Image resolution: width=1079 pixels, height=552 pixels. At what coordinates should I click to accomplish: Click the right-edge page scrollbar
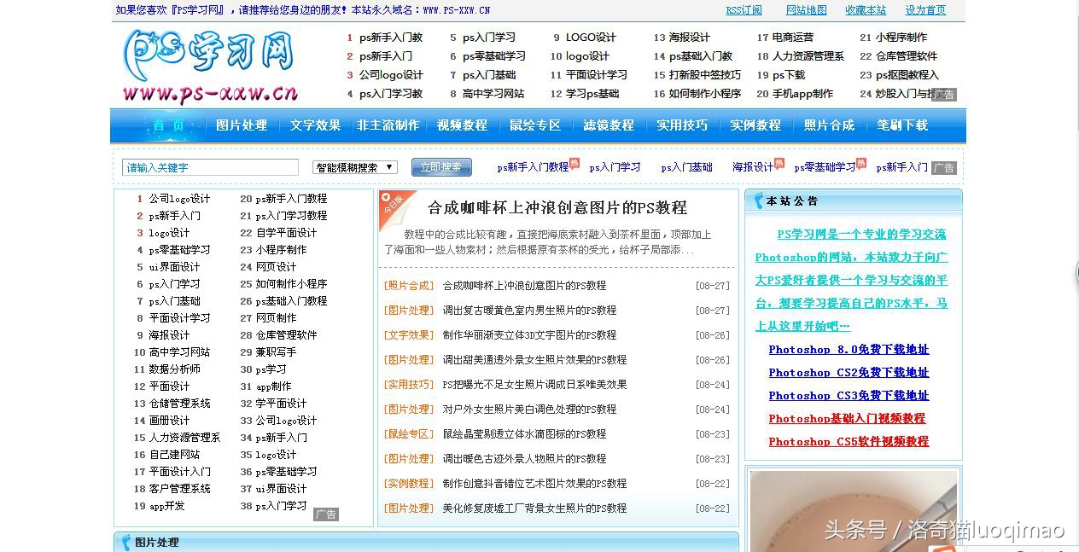pyautogui.click(x=1075, y=273)
